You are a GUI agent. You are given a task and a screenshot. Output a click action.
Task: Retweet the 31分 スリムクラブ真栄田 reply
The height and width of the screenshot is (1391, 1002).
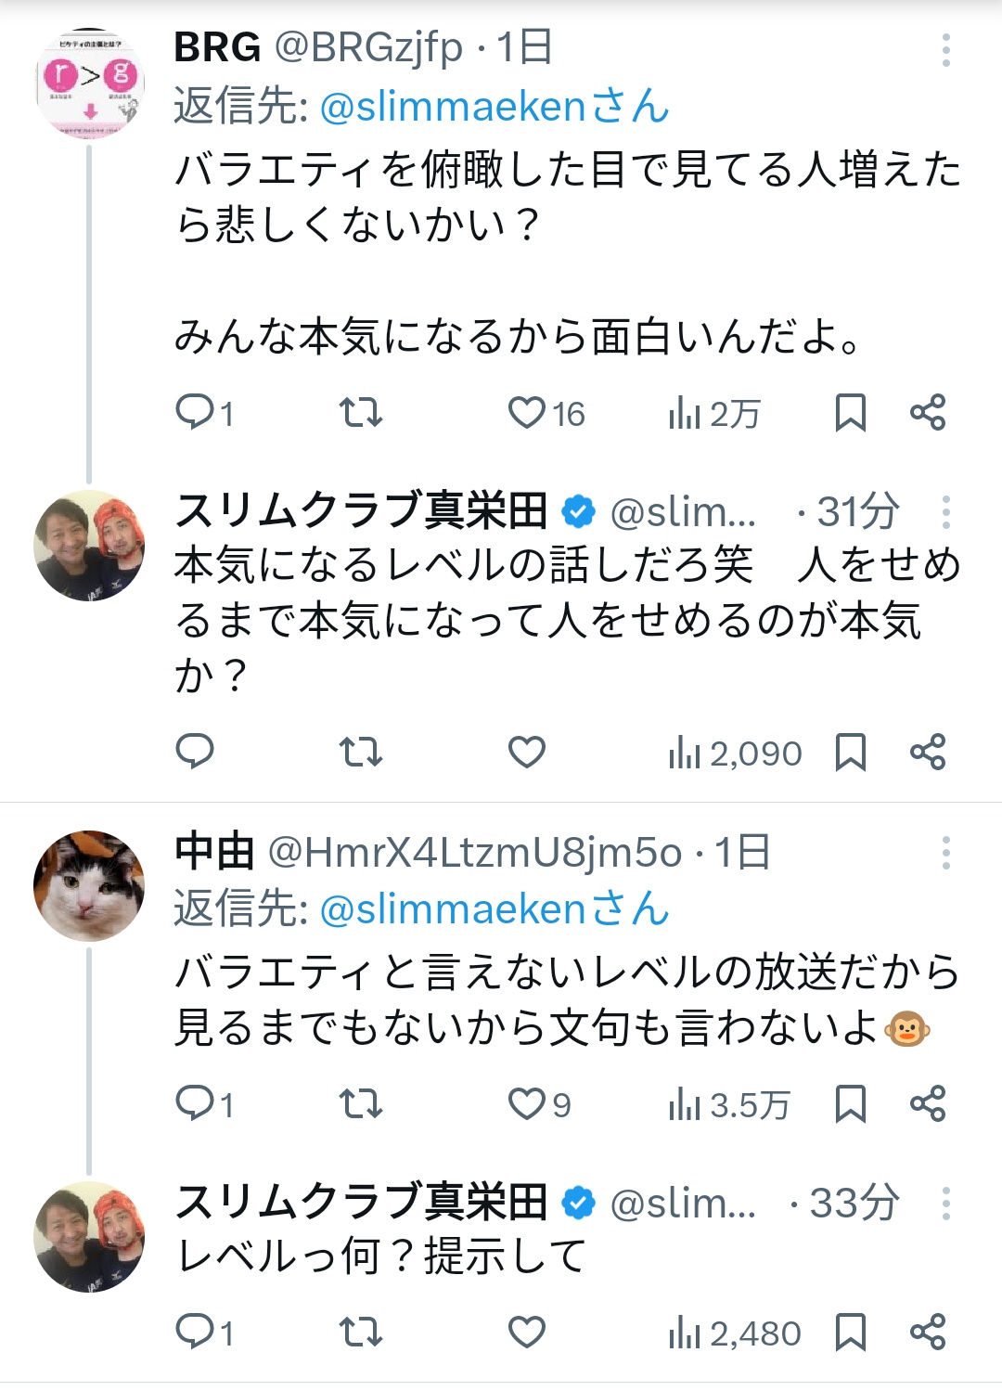(x=360, y=752)
